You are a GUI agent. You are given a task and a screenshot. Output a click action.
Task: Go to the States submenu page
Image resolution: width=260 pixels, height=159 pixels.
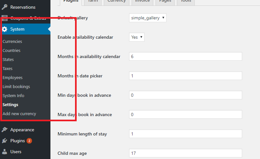point(8,60)
